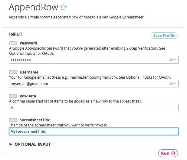Select the SpreadsheetTitle input field
Viewport: 187px width, 160px height.
93,131
